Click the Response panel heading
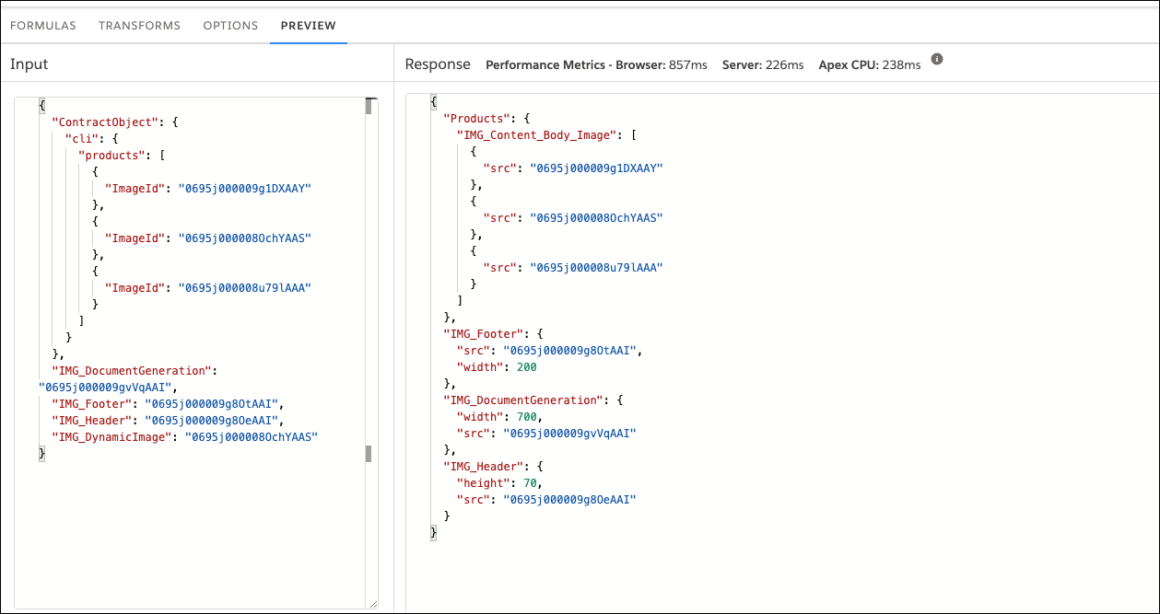 (438, 64)
